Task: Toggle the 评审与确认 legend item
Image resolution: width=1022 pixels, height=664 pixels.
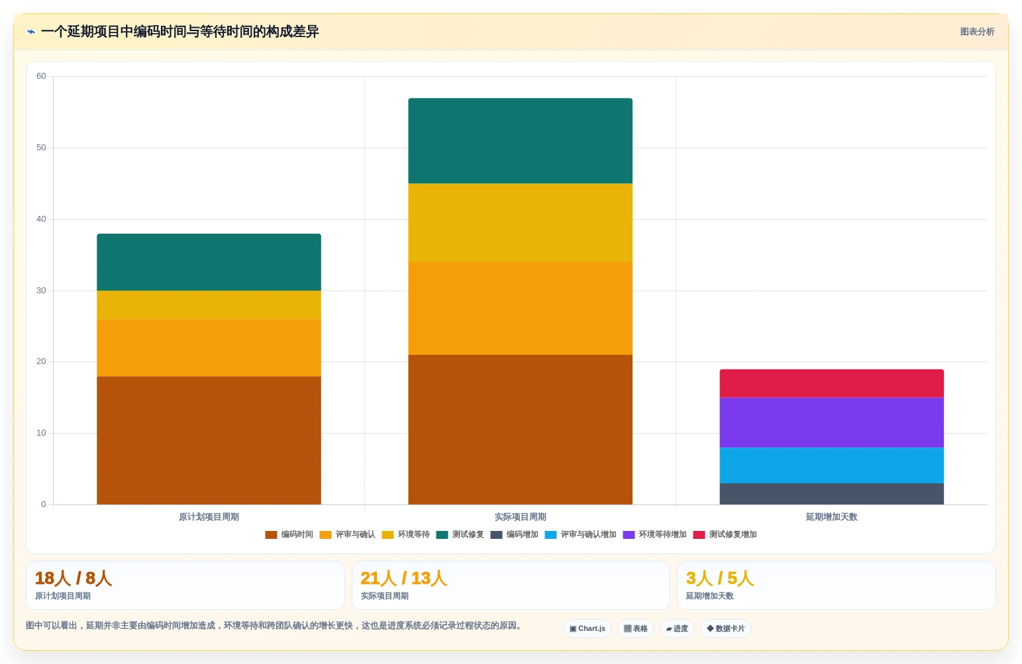Action: pos(347,534)
